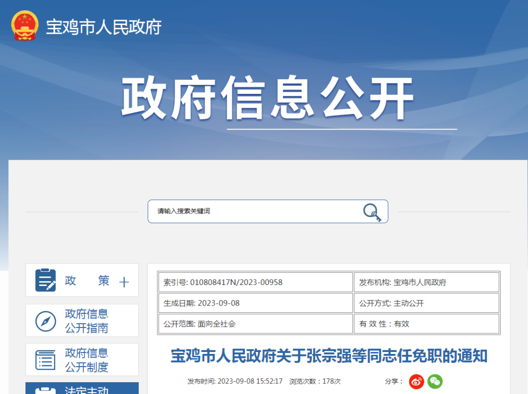The height and width of the screenshot is (394, 528).
Task: Click 有效性: 有效 cell
Action: click(x=426, y=324)
